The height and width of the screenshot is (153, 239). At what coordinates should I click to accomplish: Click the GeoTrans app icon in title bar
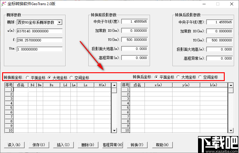(x=3, y=4)
